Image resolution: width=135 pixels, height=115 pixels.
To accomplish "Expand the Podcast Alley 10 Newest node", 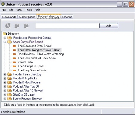I will pos(5,91).
